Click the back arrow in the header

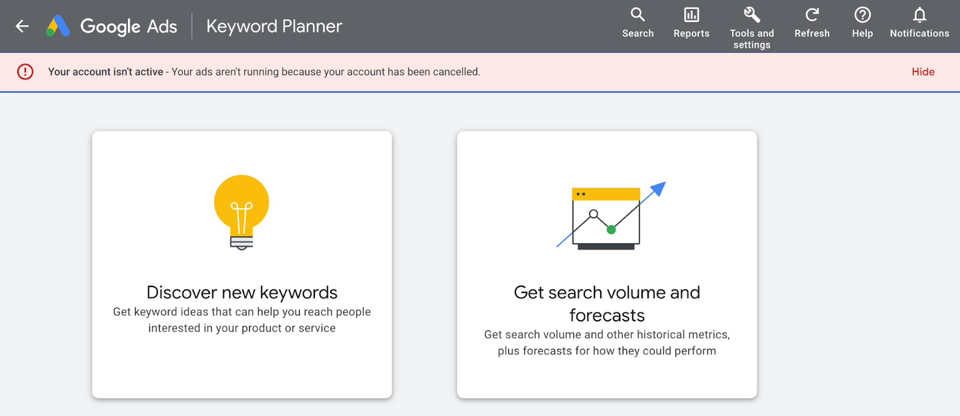click(x=22, y=26)
